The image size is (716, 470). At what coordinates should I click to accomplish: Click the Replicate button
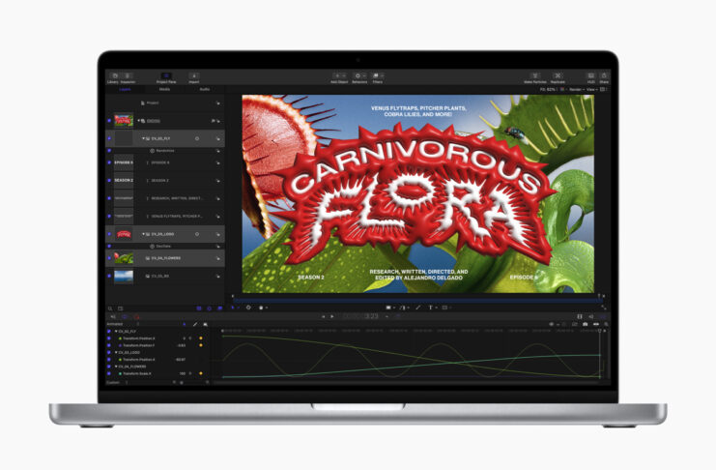click(x=558, y=77)
